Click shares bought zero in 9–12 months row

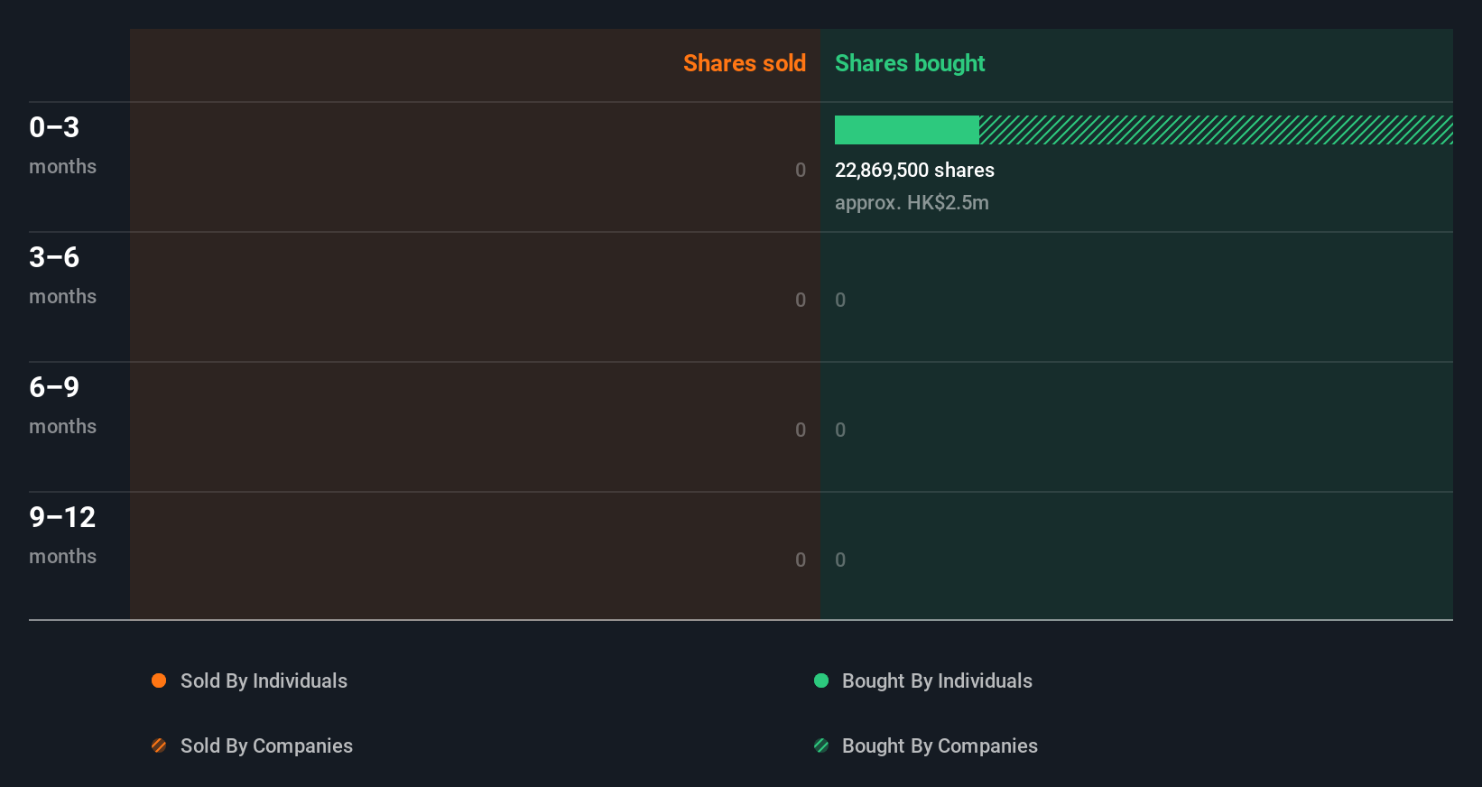point(840,560)
